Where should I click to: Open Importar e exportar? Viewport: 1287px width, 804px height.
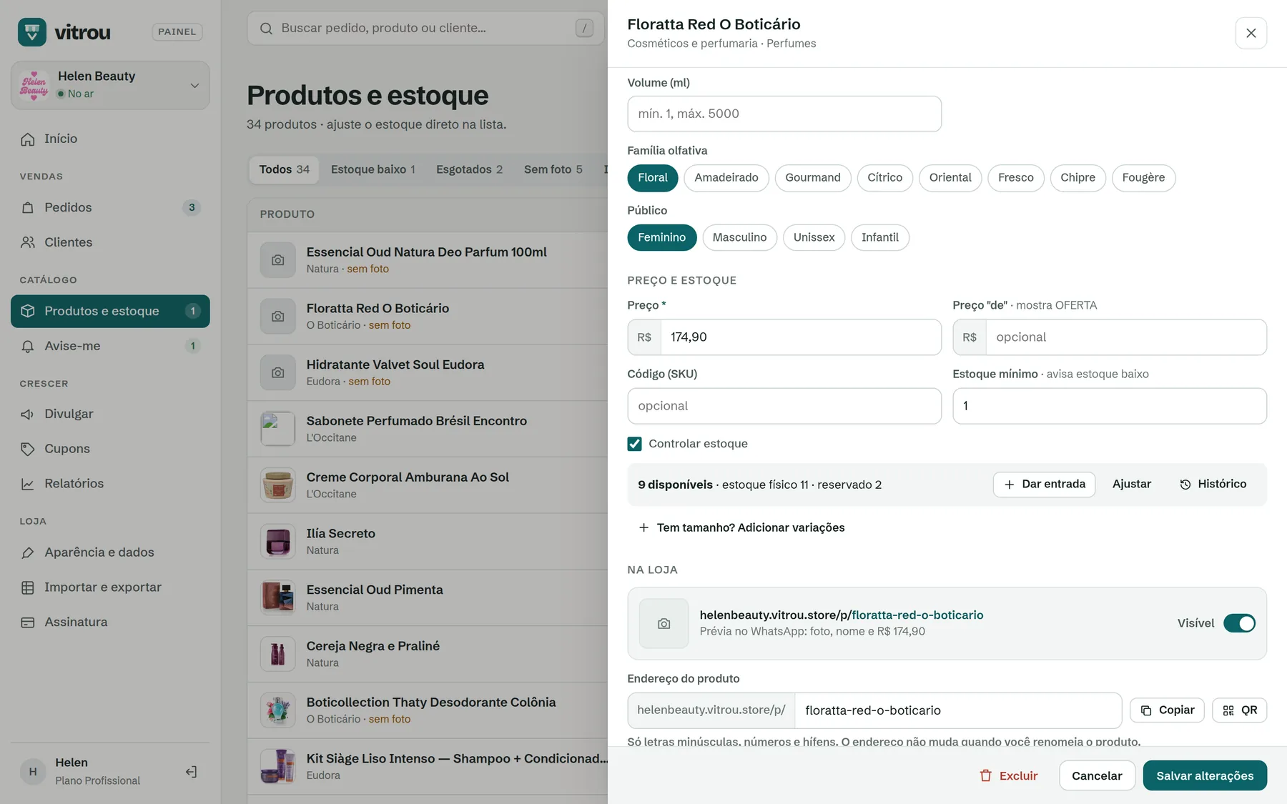[x=110, y=587]
